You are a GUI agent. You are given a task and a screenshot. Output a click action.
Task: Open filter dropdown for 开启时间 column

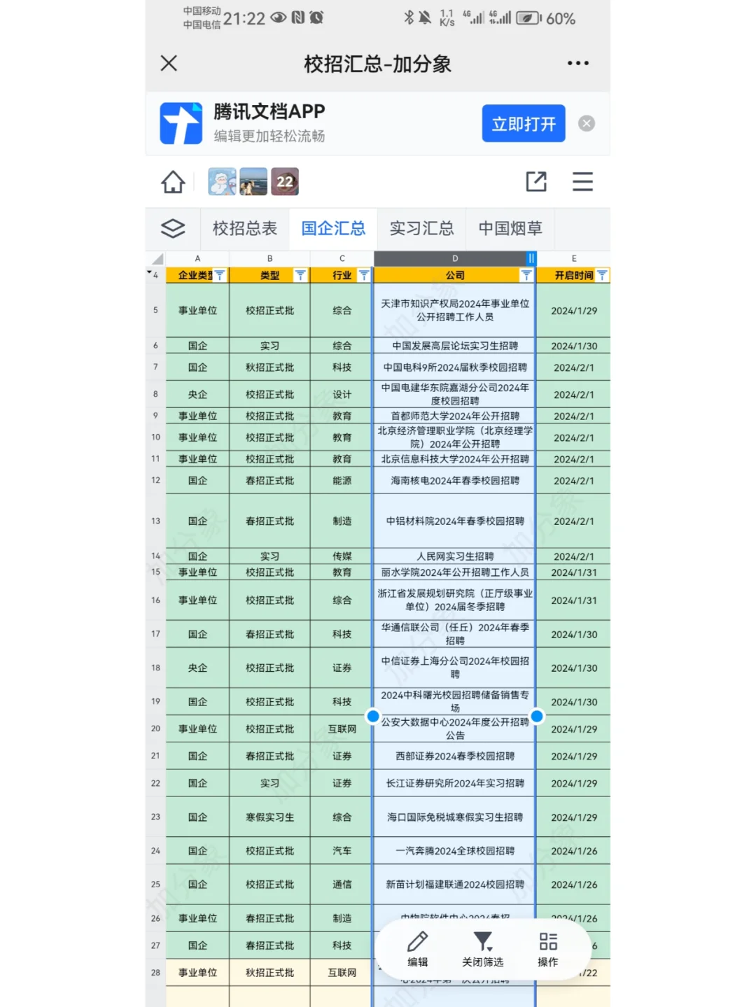click(x=602, y=275)
